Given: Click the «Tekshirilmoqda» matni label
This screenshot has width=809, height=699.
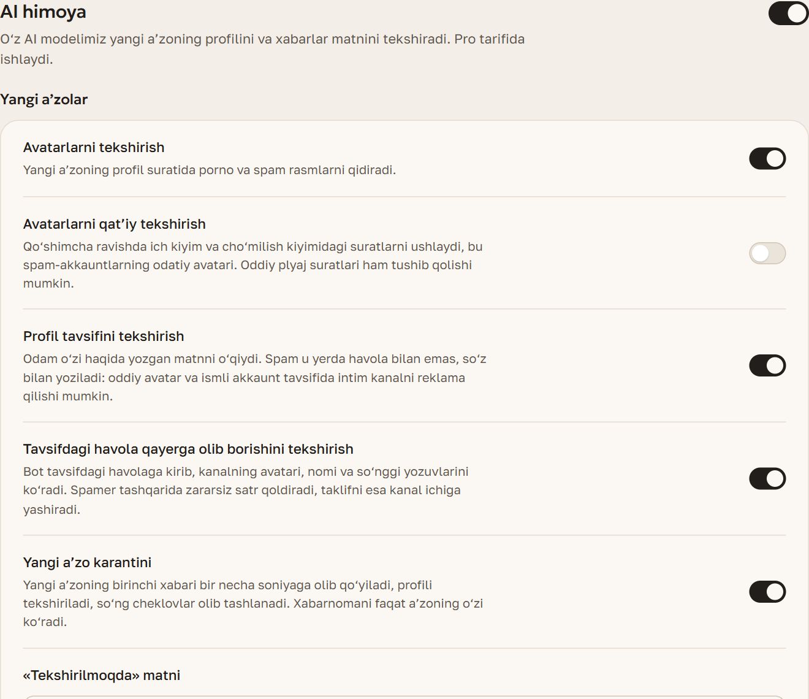Looking at the screenshot, I should (102, 675).
